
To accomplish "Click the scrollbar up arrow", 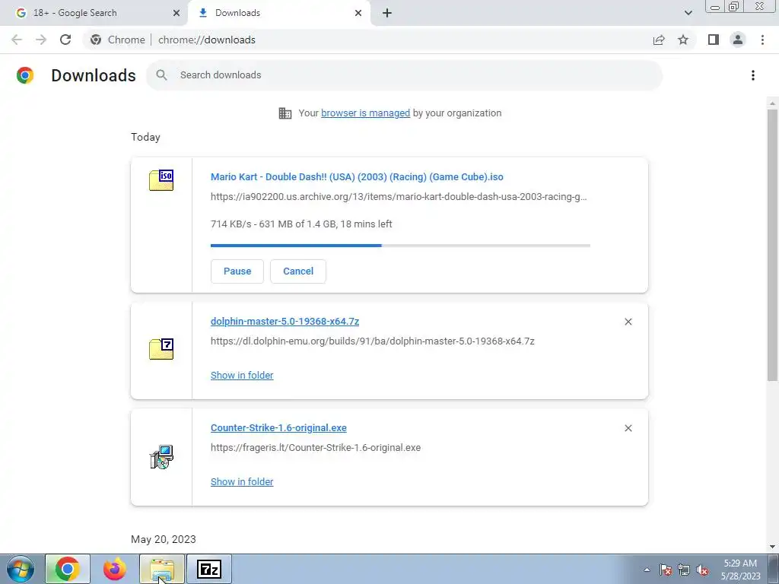I will [x=772, y=103].
